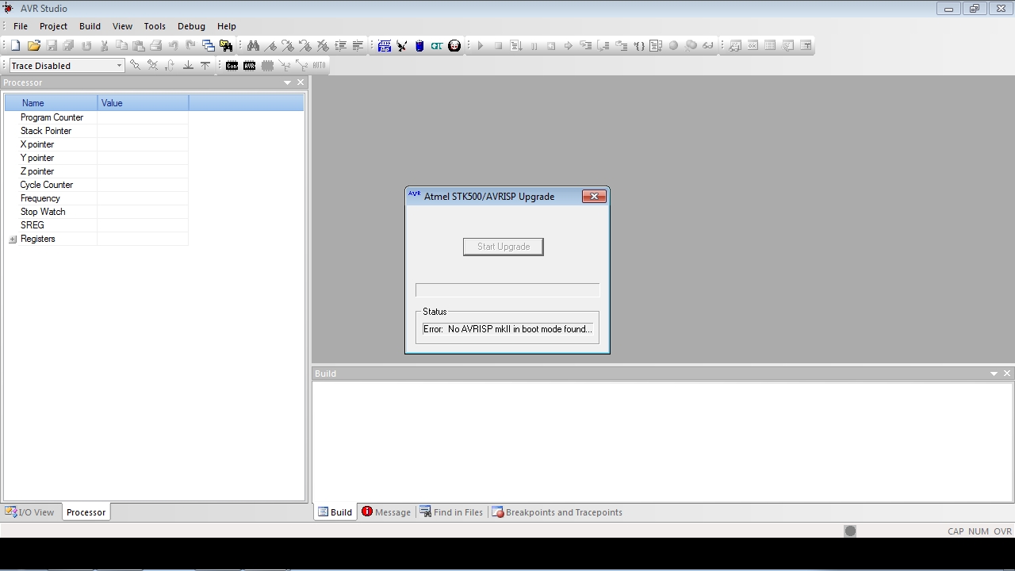Open the View menu
The width and height of the screenshot is (1015, 571).
pos(122,26)
